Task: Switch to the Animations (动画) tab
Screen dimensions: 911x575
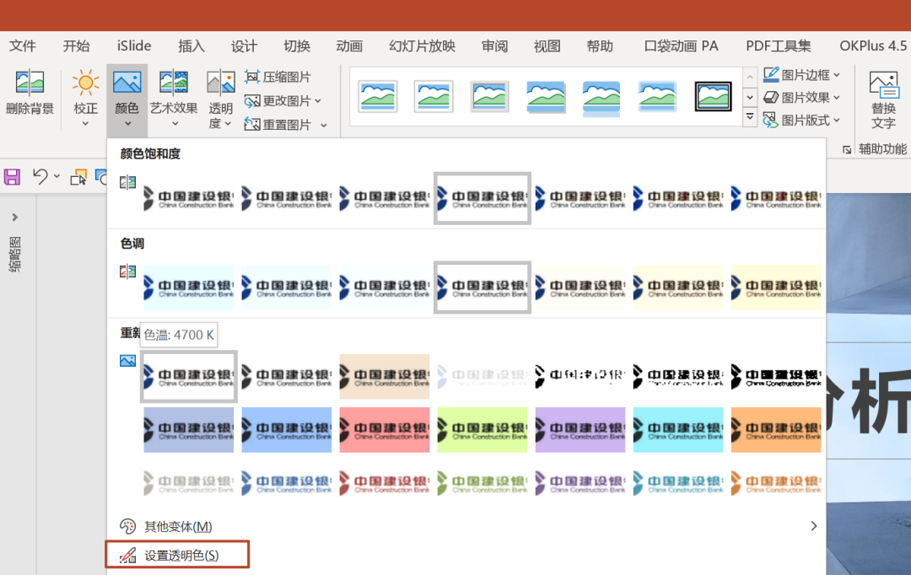Action: 349,46
